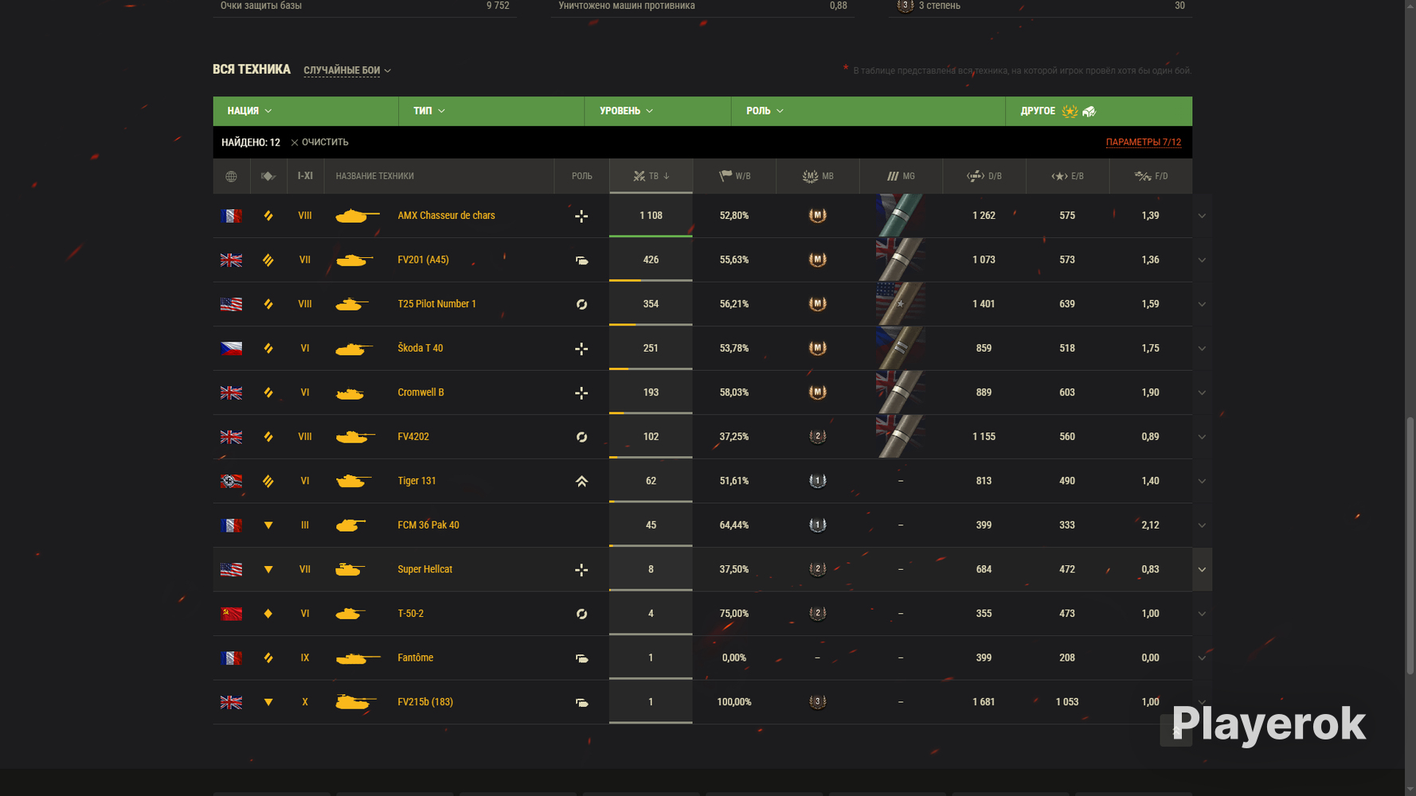The image size is (1416, 796).
Task: Sort by the I-XI tier column
Action: pyautogui.click(x=305, y=176)
